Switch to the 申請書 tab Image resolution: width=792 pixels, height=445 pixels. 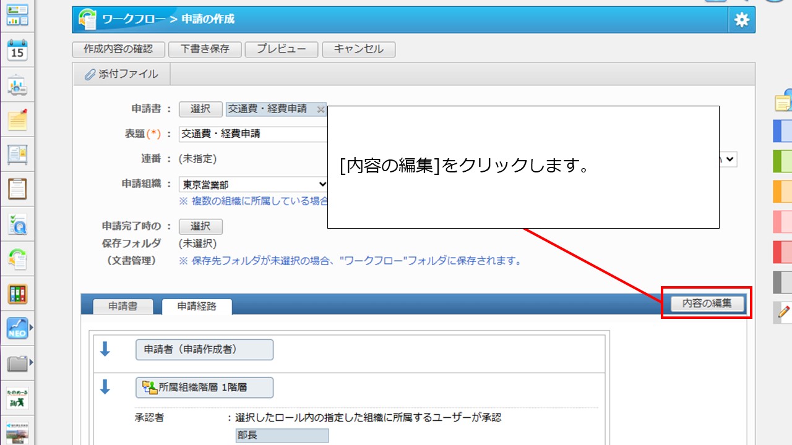coord(123,306)
